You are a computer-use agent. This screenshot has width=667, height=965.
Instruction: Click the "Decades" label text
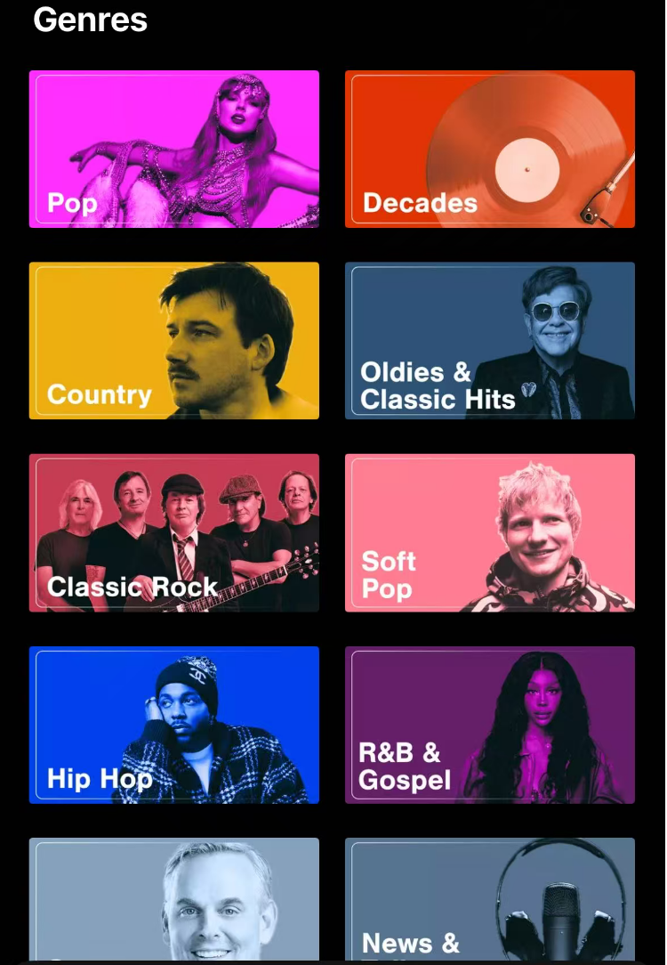pos(420,203)
